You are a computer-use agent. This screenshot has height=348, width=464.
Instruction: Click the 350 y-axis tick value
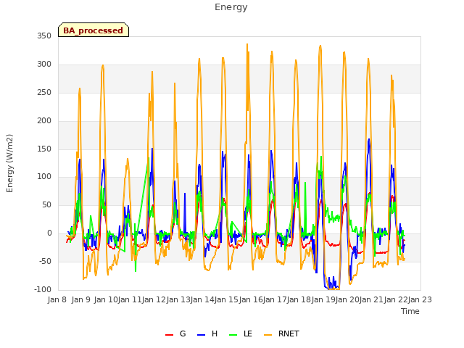(44, 36)
